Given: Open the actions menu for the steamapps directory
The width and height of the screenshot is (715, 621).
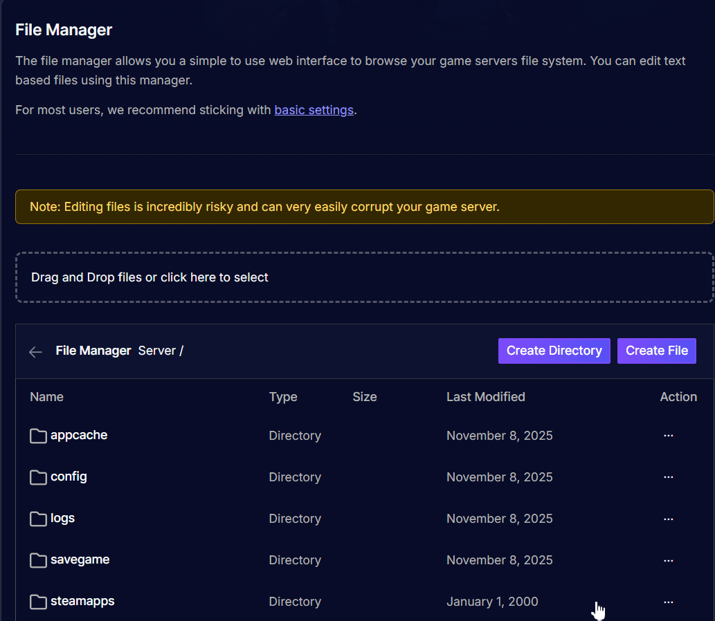Looking at the screenshot, I should pos(668,601).
